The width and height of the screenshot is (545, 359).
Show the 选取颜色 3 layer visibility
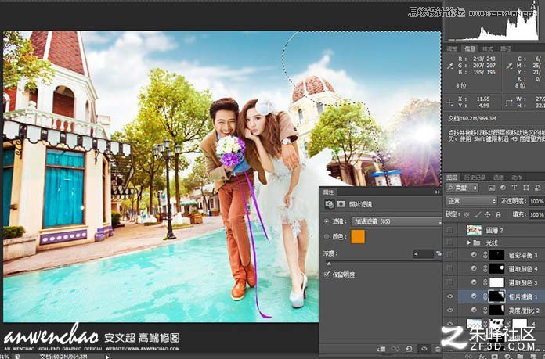click(449, 282)
